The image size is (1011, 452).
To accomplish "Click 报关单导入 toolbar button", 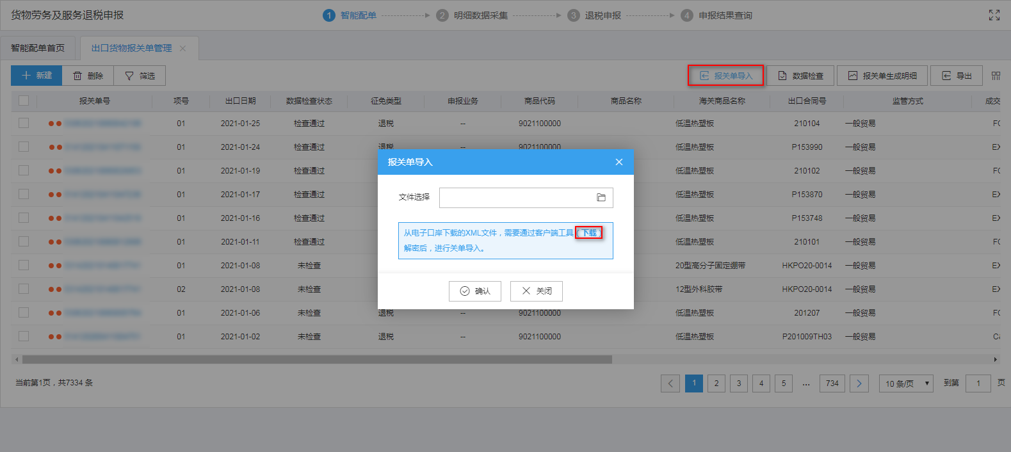I will (726, 76).
